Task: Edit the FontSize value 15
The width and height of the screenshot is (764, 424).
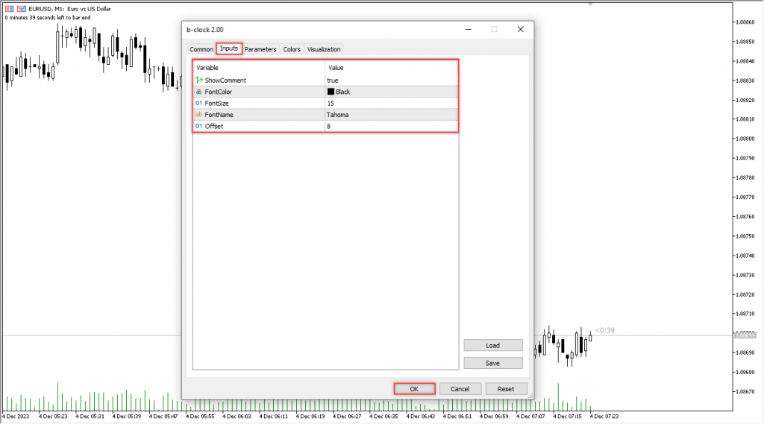Action: point(331,103)
